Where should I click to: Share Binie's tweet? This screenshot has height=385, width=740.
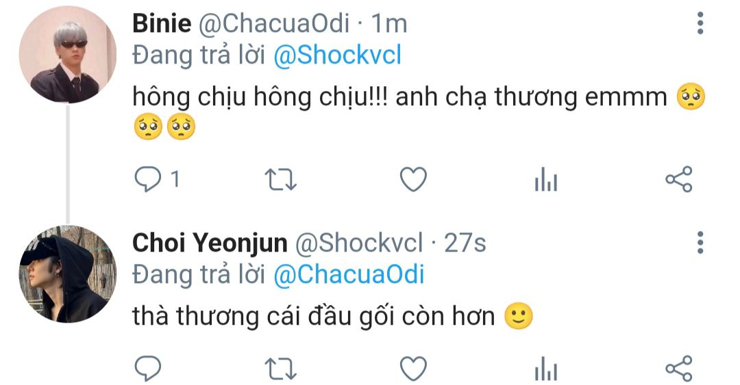(x=678, y=180)
